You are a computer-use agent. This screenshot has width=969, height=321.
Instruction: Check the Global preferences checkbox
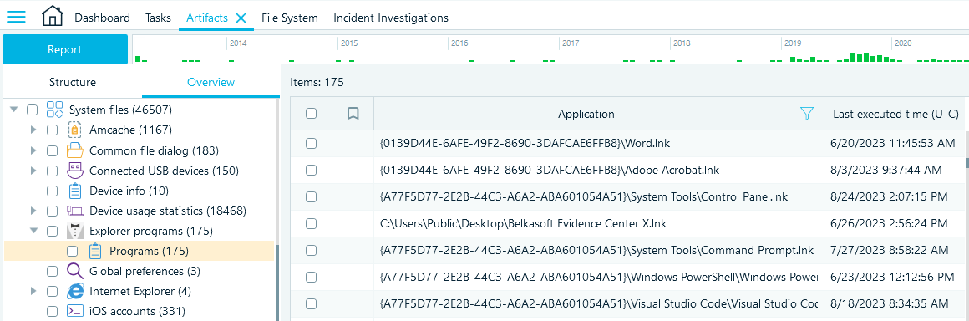53,271
